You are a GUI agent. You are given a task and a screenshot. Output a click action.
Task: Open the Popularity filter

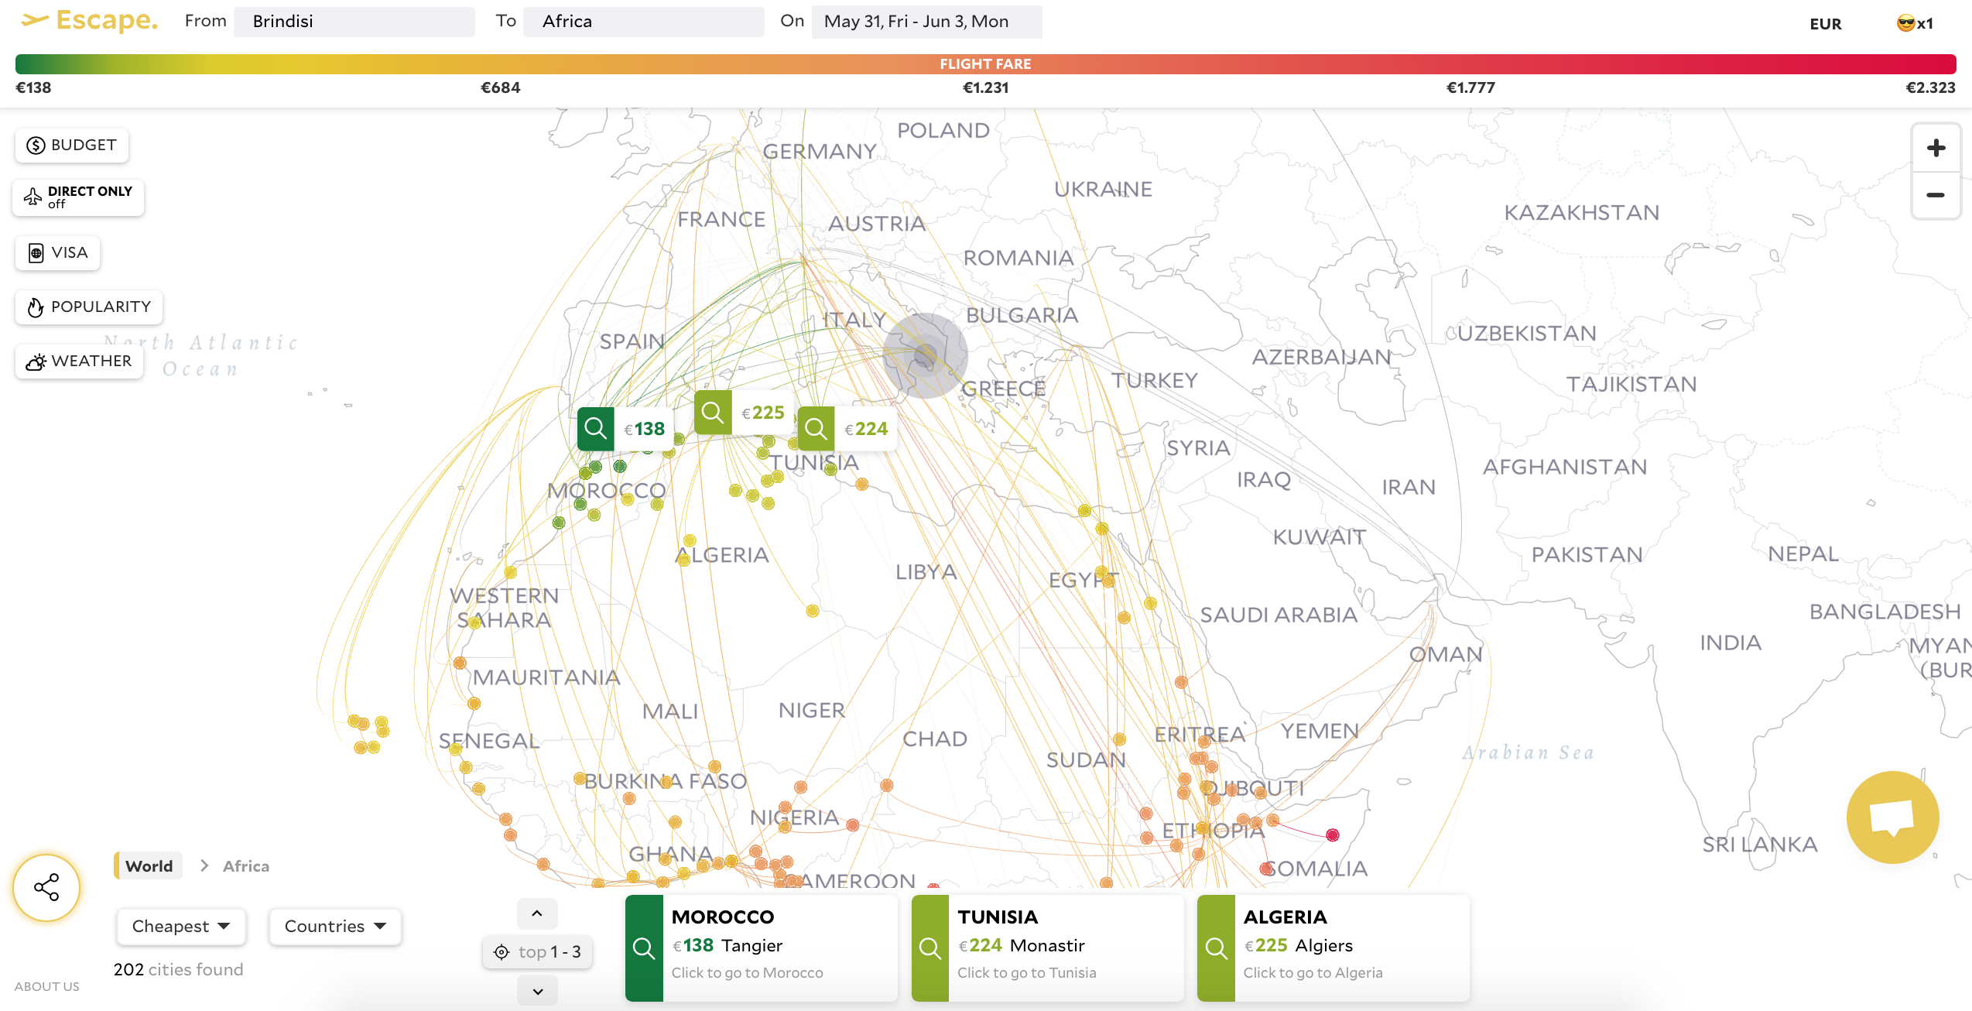pyautogui.click(x=89, y=307)
